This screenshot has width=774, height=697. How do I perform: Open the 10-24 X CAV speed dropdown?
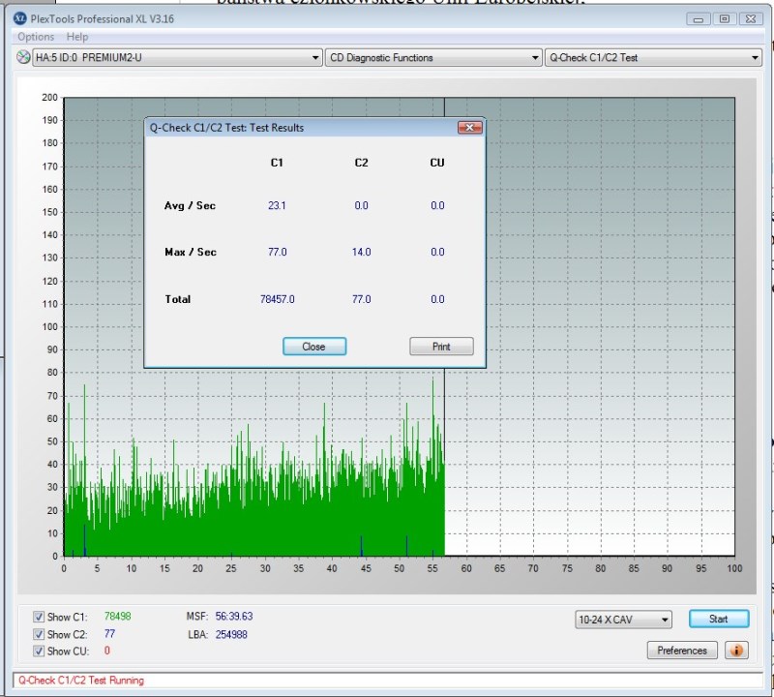(623, 620)
